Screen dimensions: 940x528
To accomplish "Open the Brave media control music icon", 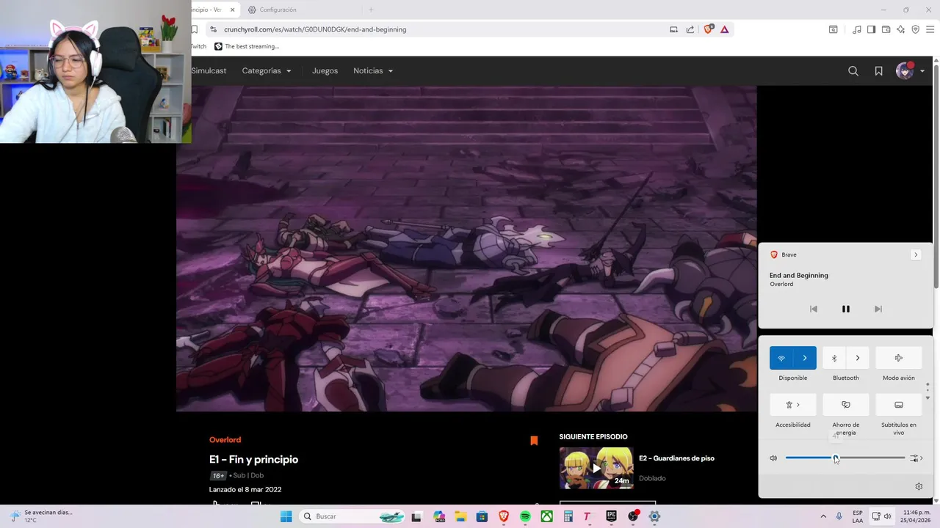I will [x=856, y=29].
